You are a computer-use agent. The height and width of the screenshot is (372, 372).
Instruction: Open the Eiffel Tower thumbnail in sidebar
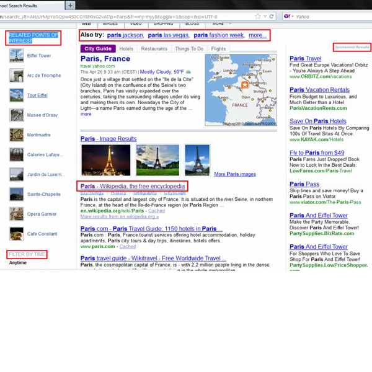[x=17, y=56]
